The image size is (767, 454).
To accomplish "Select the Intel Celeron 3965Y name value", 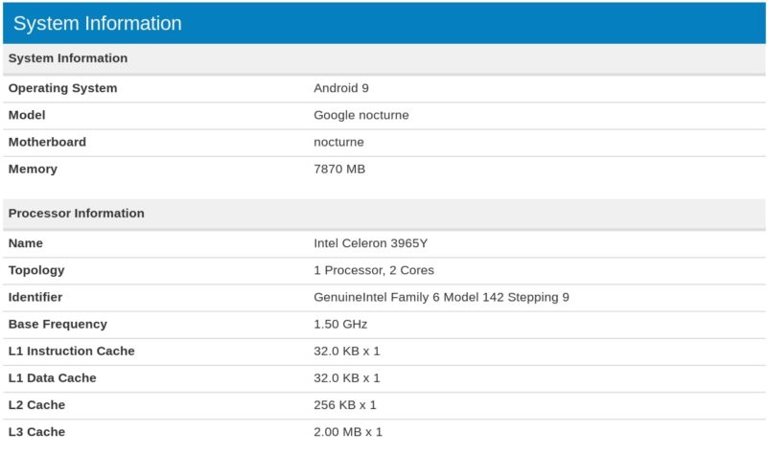I will [x=370, y=243].
